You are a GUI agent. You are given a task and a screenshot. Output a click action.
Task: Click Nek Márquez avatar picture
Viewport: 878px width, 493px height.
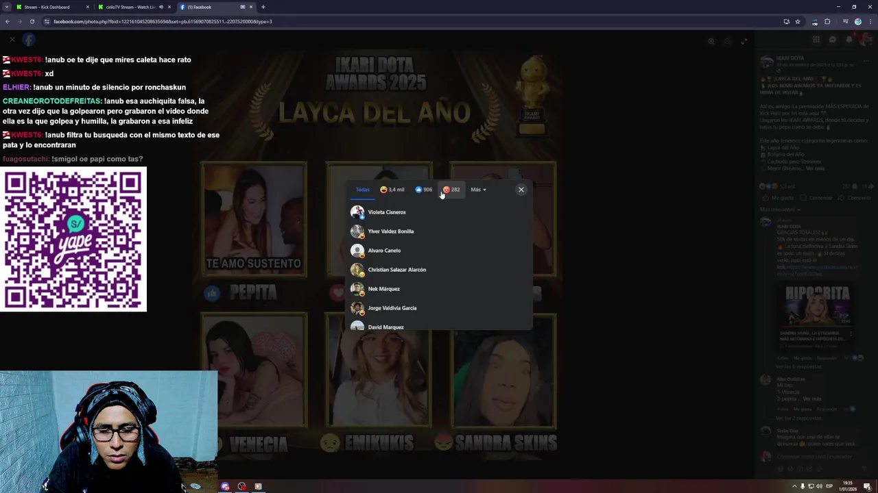[x=357, y=289]
